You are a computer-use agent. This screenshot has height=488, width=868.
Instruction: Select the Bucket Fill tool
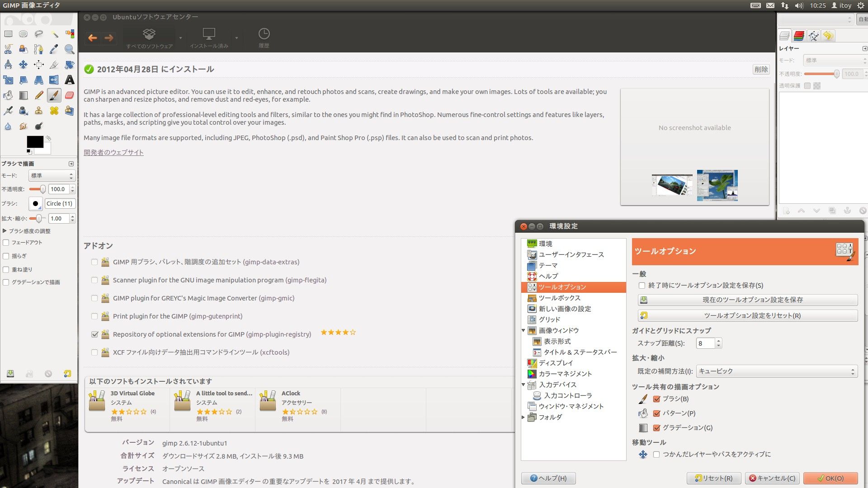click(8, 95)
